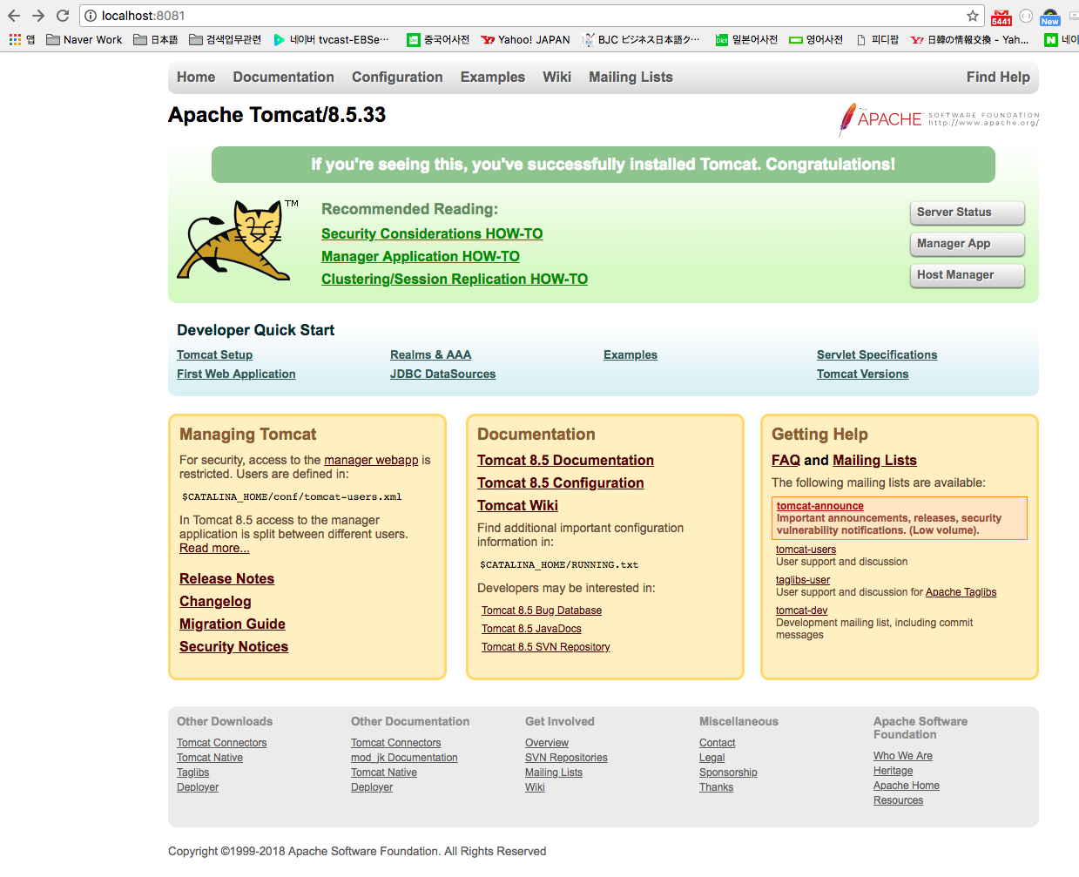Open the 네이버 tvcast-EBSe bookmark
The height and width of the screenshot is (877, 1079).
coord(332,39)
